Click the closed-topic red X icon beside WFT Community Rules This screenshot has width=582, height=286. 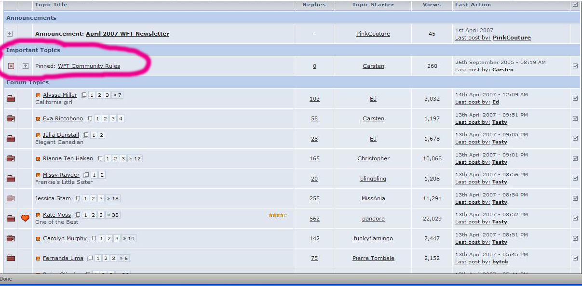11,66
